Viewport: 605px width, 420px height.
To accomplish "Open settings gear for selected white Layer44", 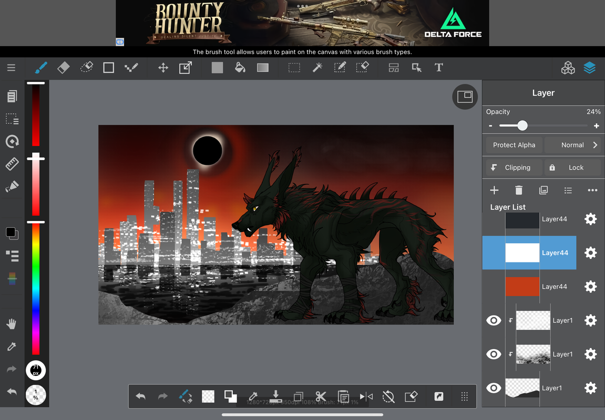I will pyautogui.click(x=590, y=253).
